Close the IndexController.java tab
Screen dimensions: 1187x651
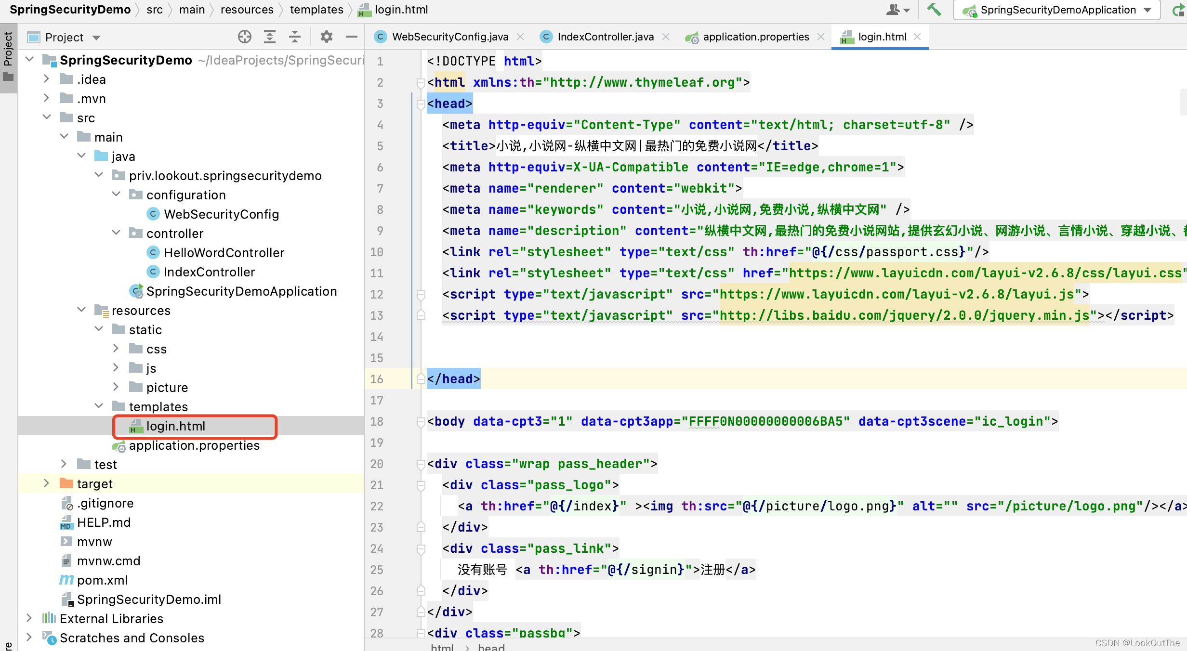click(x=666, y=37)
